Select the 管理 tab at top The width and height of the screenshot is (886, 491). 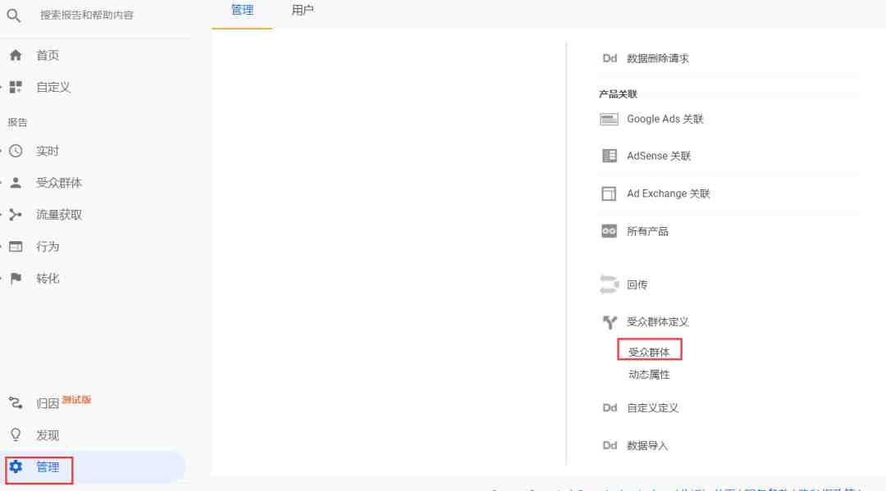tap(242, 10)
